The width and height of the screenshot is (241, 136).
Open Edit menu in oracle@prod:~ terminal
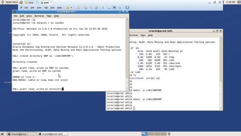click(22, 16)
